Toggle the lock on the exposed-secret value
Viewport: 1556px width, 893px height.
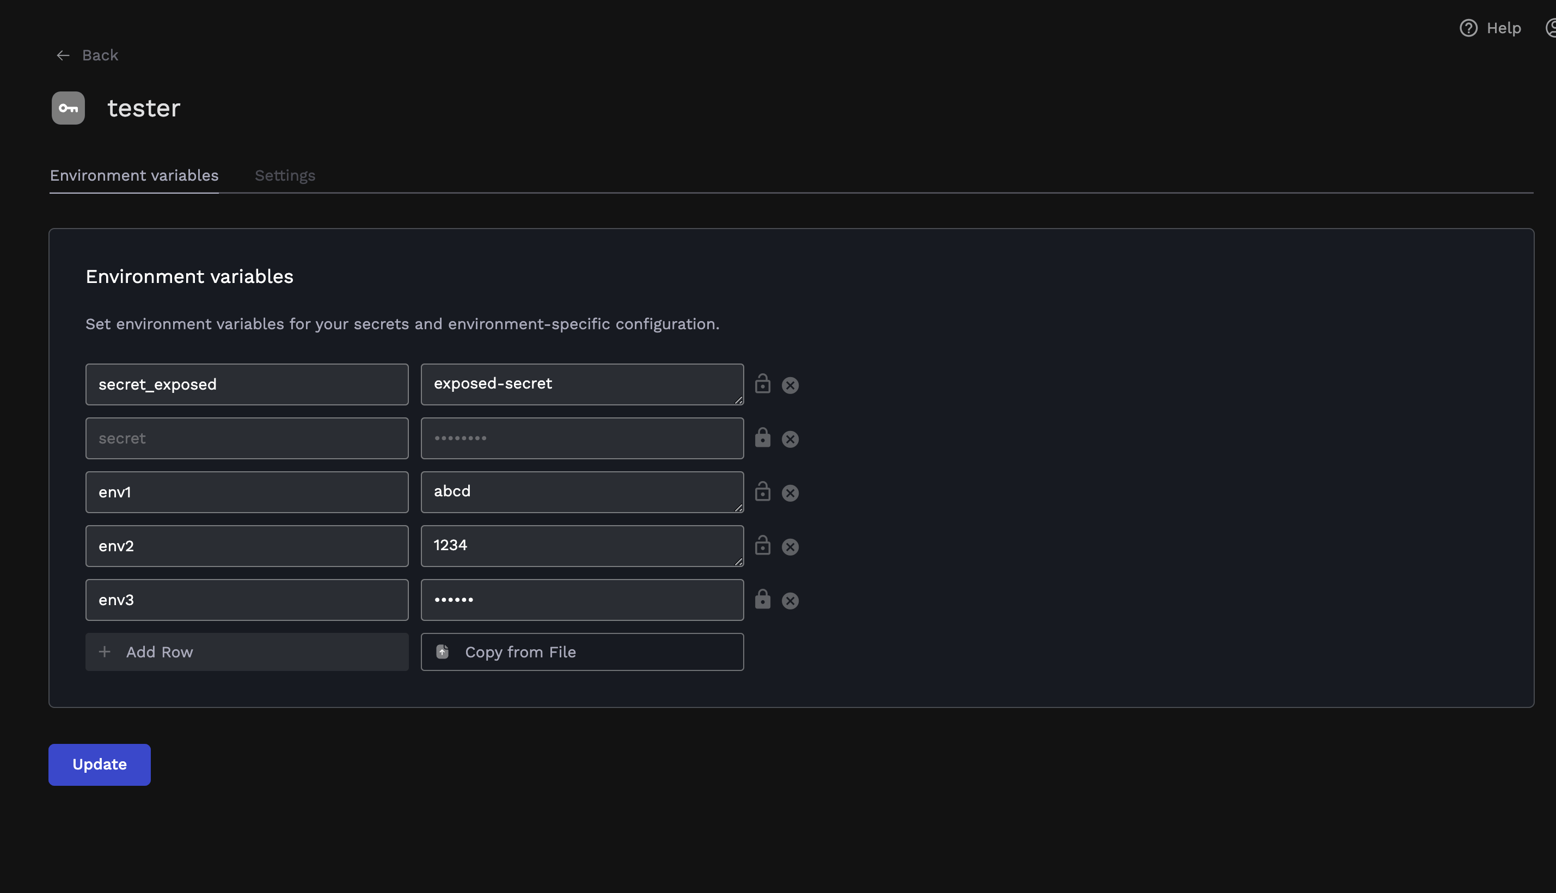click(763, 385)
